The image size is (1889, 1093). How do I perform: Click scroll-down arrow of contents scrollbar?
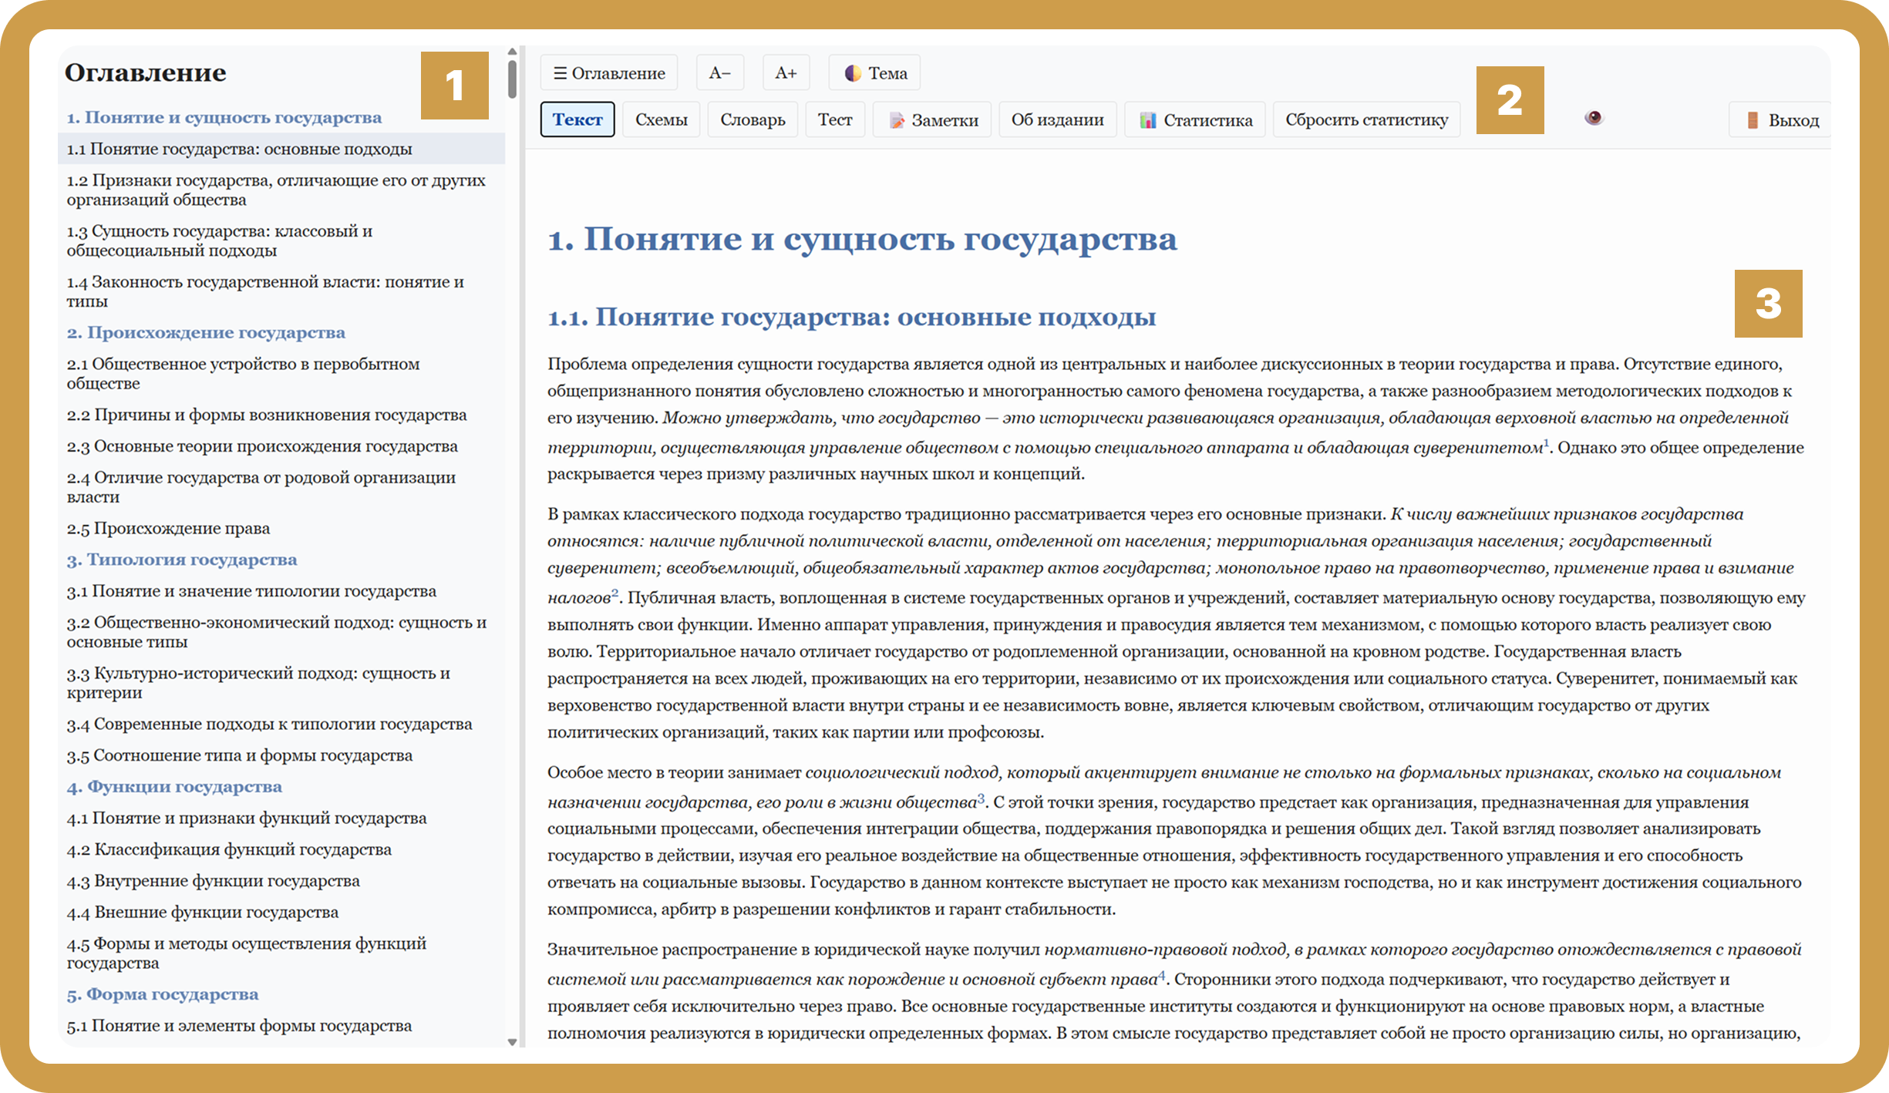[512, 1042]
